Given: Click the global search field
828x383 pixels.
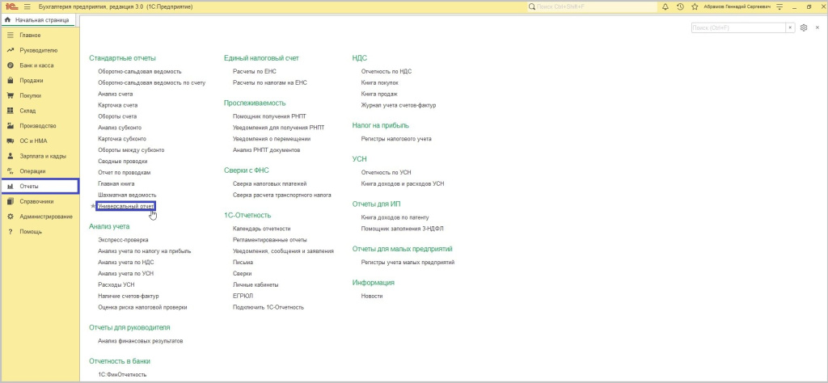Looking at the screenshot, I should coord(590,6).
